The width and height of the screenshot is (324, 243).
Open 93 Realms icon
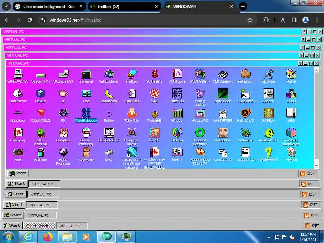(x=154, y=76)
